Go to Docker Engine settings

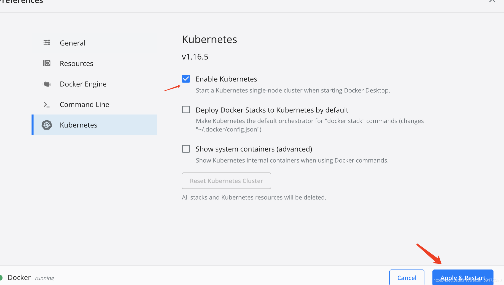(83, 84)
